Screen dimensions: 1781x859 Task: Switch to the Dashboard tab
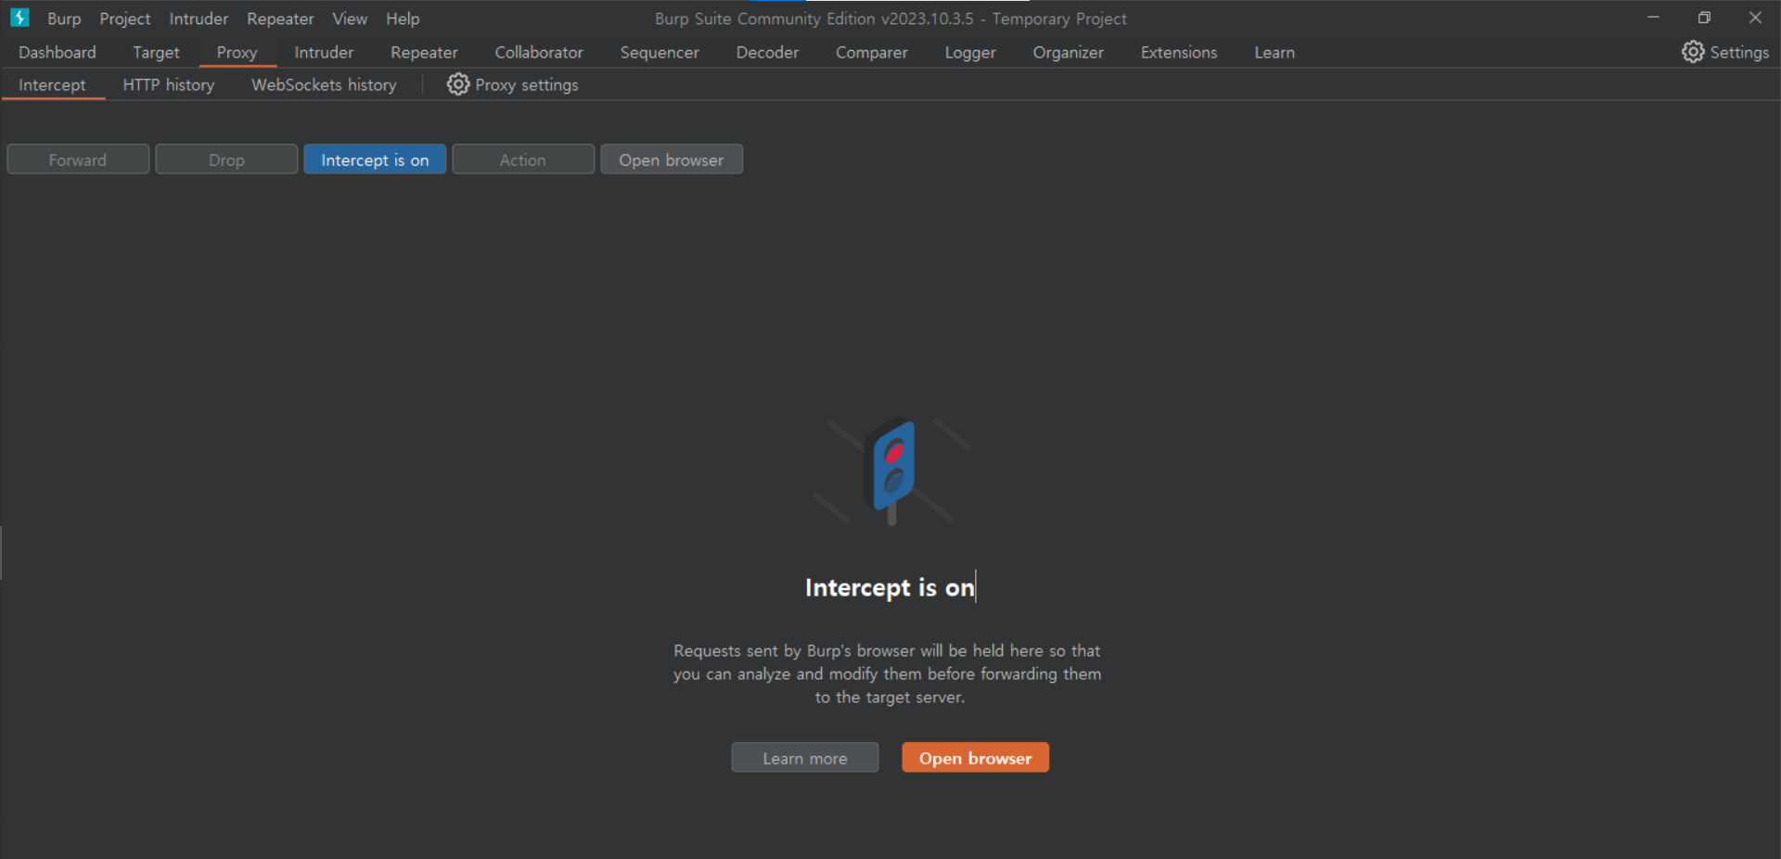58,52
